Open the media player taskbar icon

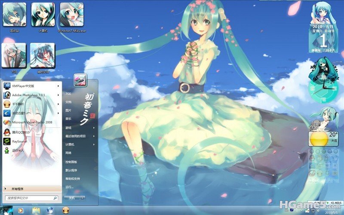tap(20, 211)
